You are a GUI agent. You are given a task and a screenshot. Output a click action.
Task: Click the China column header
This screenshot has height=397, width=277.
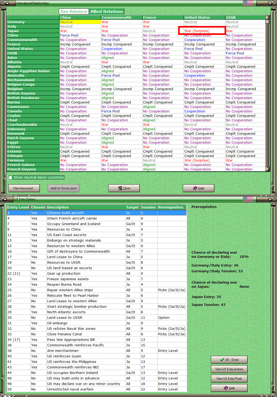click(80, 18)
